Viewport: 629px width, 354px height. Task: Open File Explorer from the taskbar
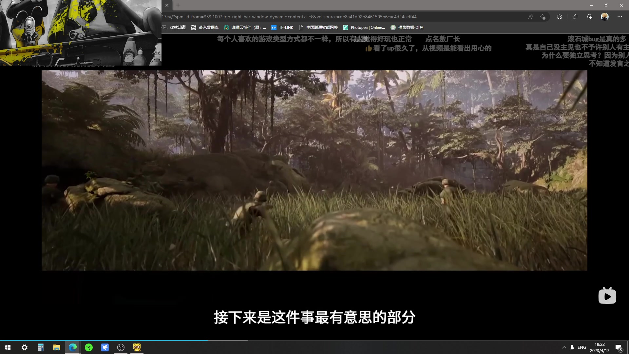57,347
